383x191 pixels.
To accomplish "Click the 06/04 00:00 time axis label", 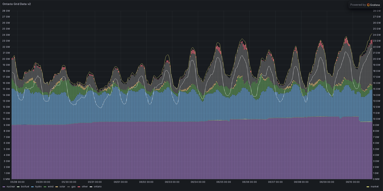I will (198, 182).
